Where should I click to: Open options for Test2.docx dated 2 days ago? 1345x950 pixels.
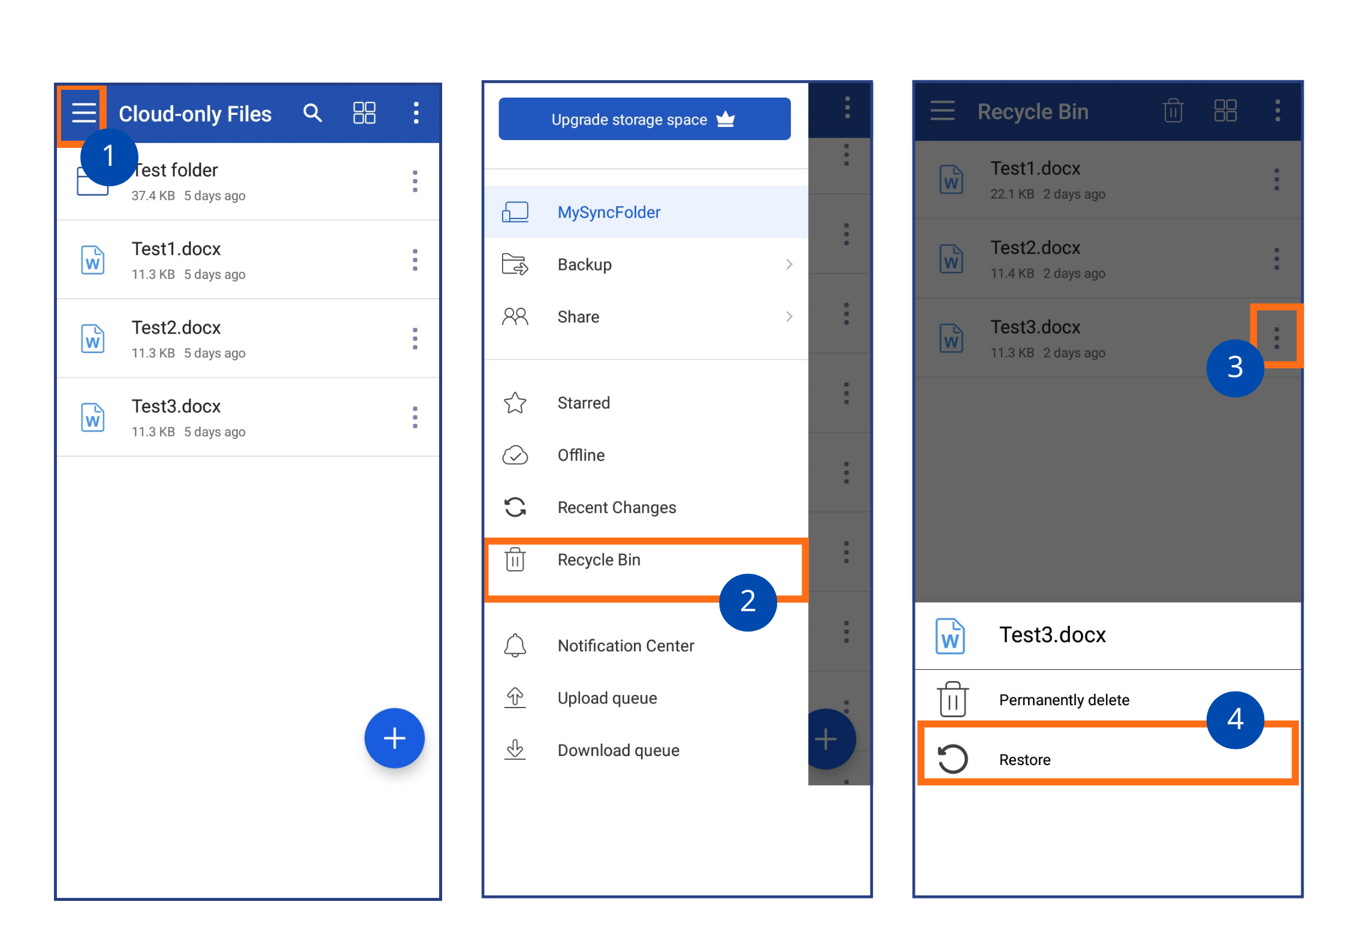(1277, 259)
